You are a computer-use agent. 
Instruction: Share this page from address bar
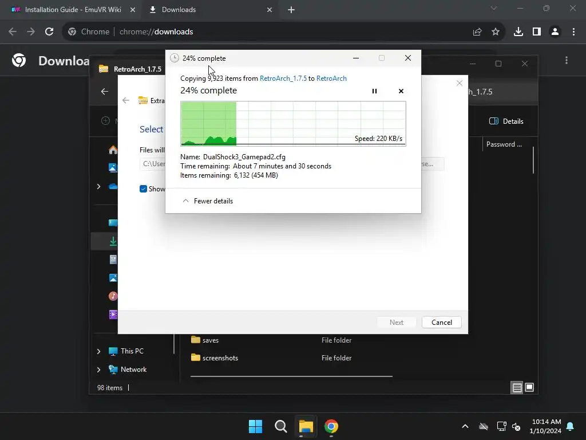[477, 32]
